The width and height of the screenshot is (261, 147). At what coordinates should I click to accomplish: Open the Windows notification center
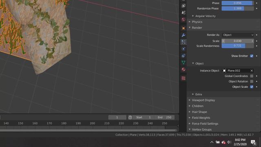point(254,143)
